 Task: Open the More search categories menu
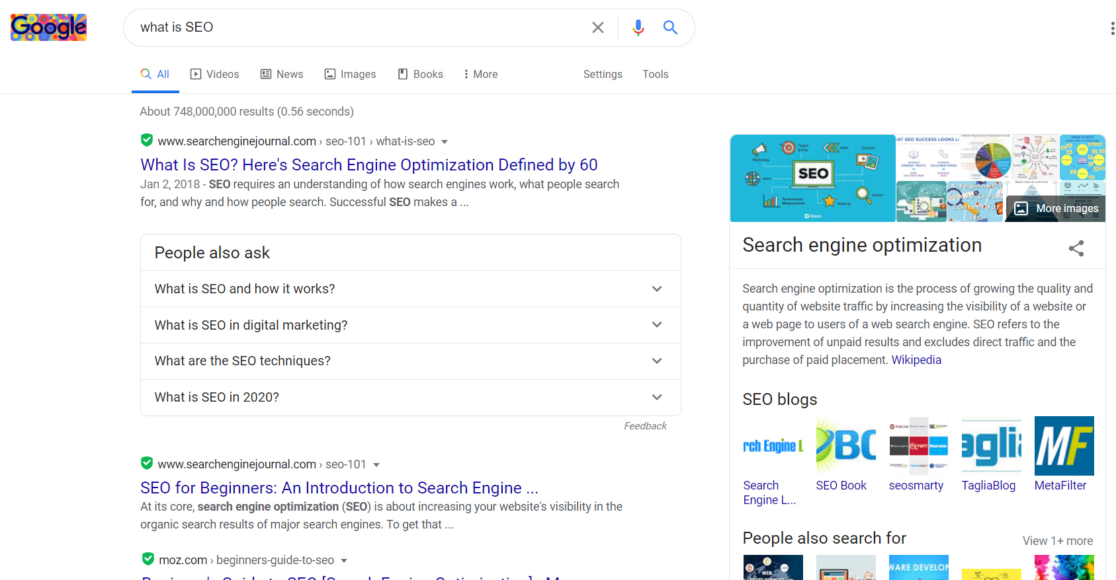pos(480,74)
